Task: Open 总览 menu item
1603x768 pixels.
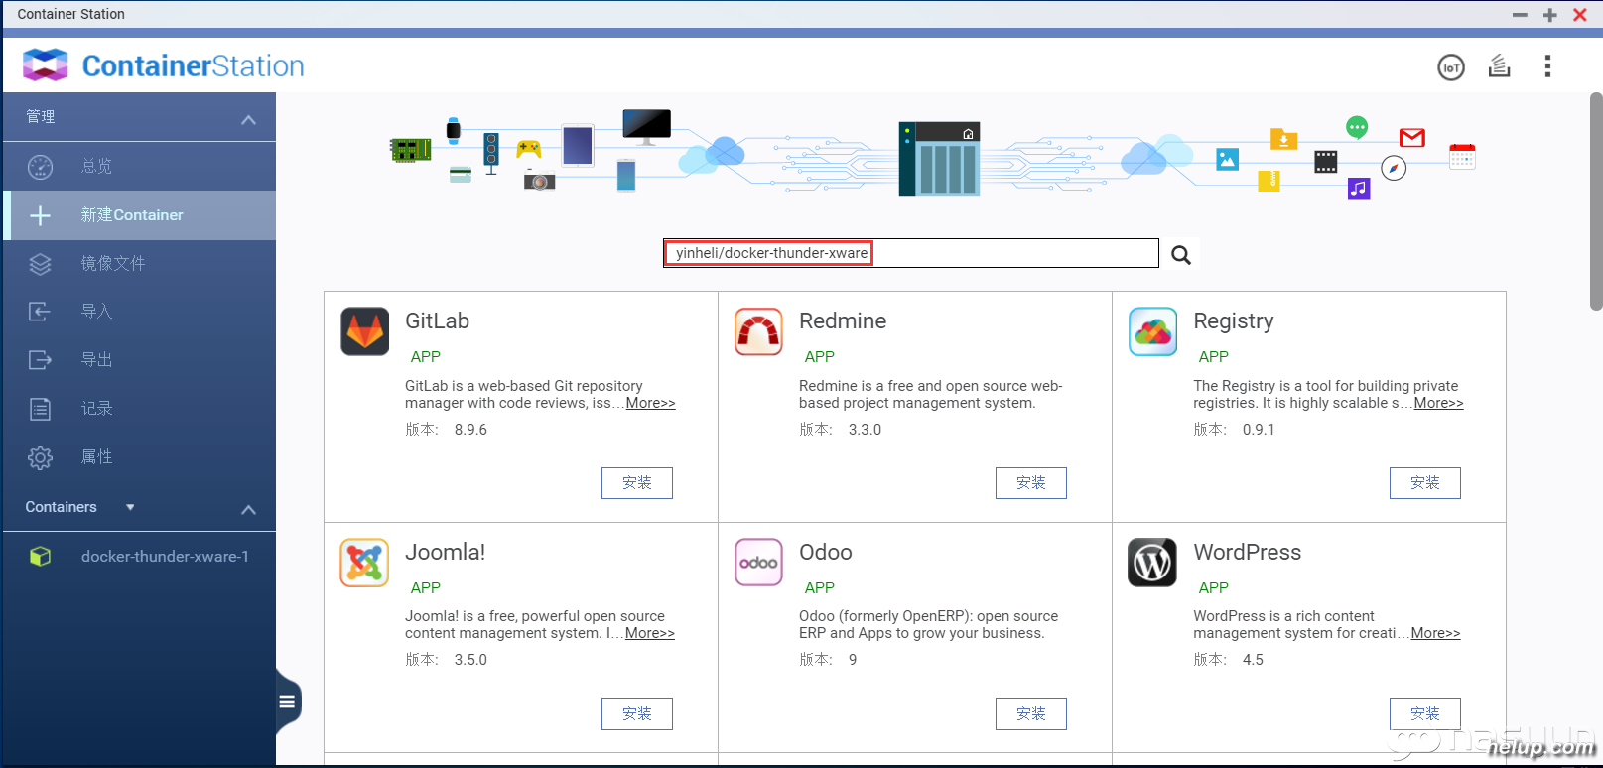Action: coord(139,167)
